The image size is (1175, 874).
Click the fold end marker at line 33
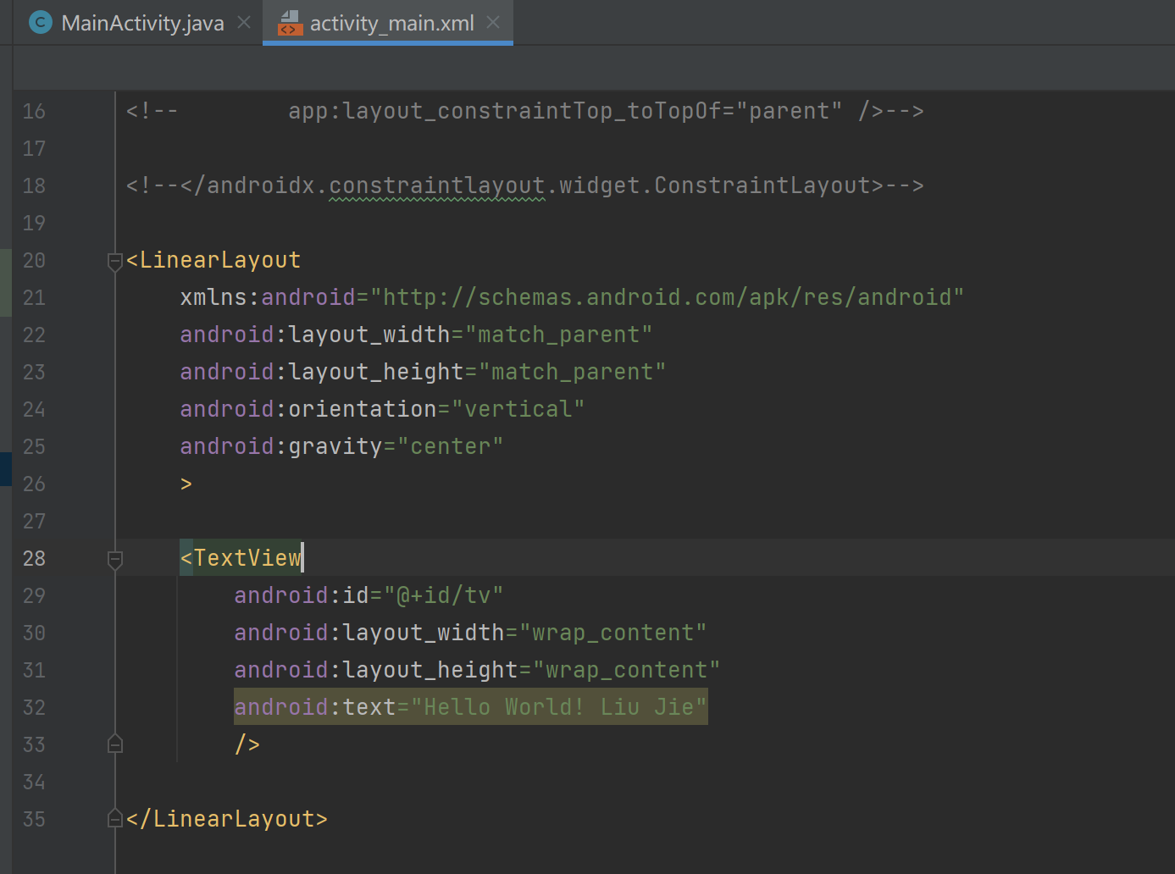115,744
